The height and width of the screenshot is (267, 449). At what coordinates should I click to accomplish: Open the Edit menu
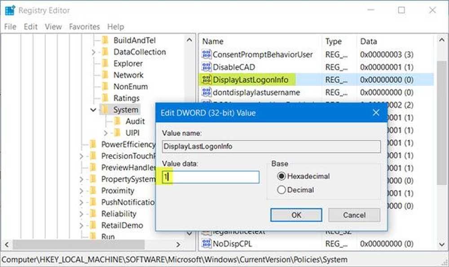point(31,27)
